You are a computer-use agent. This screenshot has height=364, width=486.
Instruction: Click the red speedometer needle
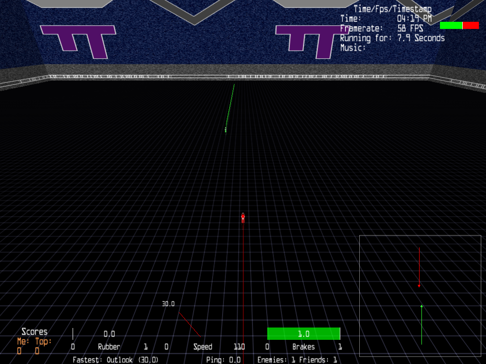189,325
